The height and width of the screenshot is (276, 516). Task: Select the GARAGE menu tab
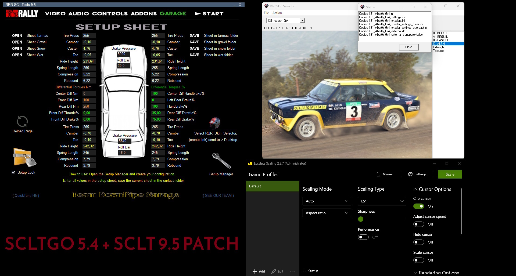[x=173, y=14]
